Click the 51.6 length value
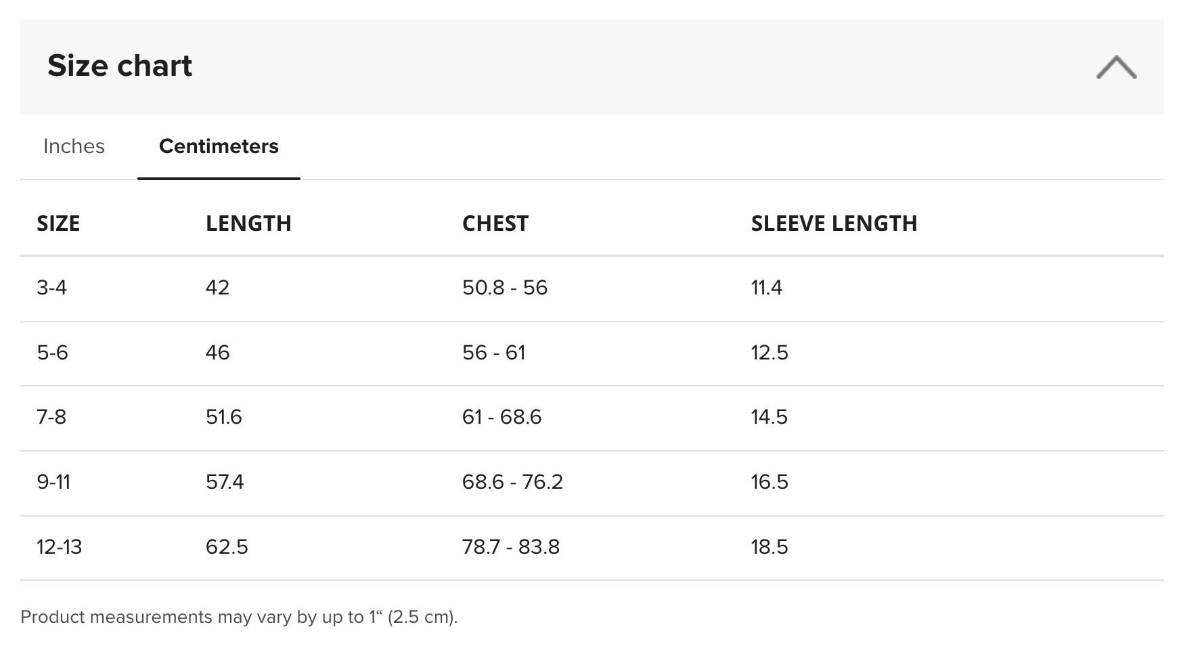This screenshot has height=658, width=1179. click(224, 417)
